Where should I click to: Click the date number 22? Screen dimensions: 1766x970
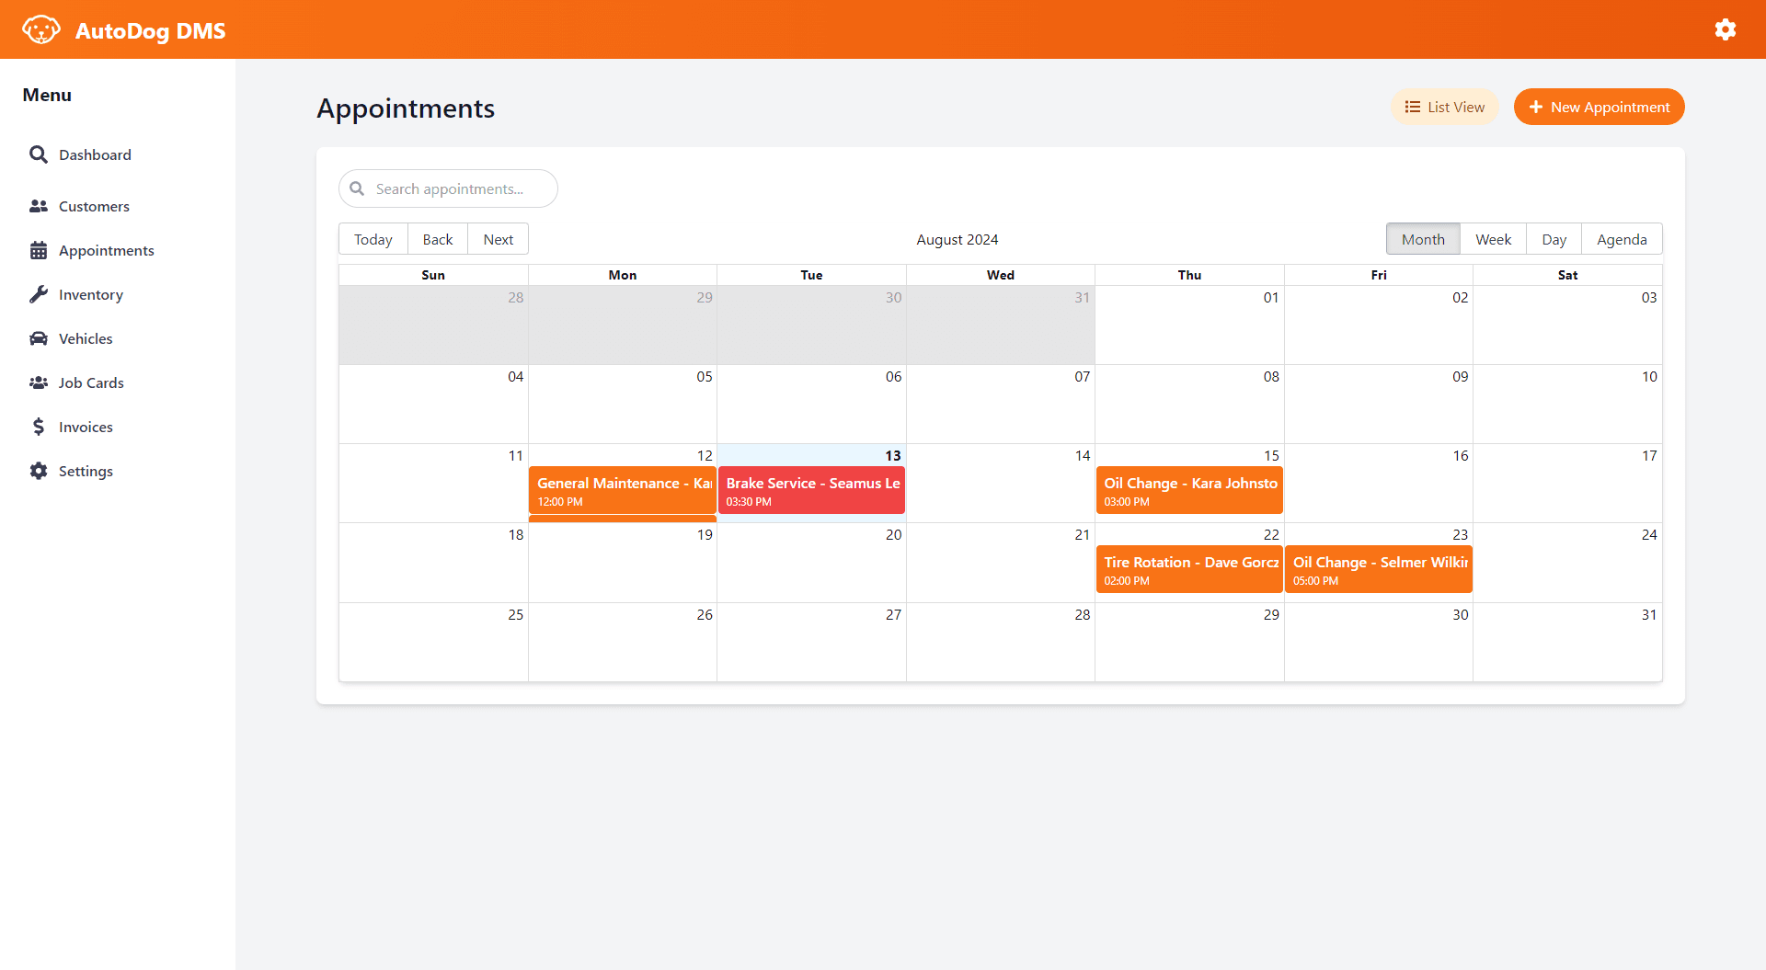coord(1271,534)
